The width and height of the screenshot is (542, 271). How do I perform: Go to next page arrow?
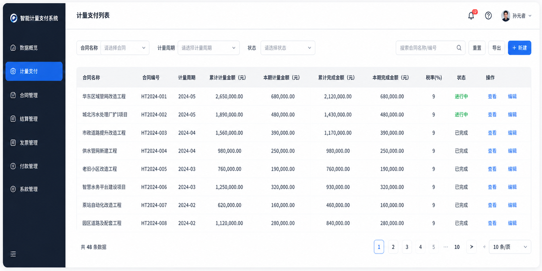coord(472,247)
